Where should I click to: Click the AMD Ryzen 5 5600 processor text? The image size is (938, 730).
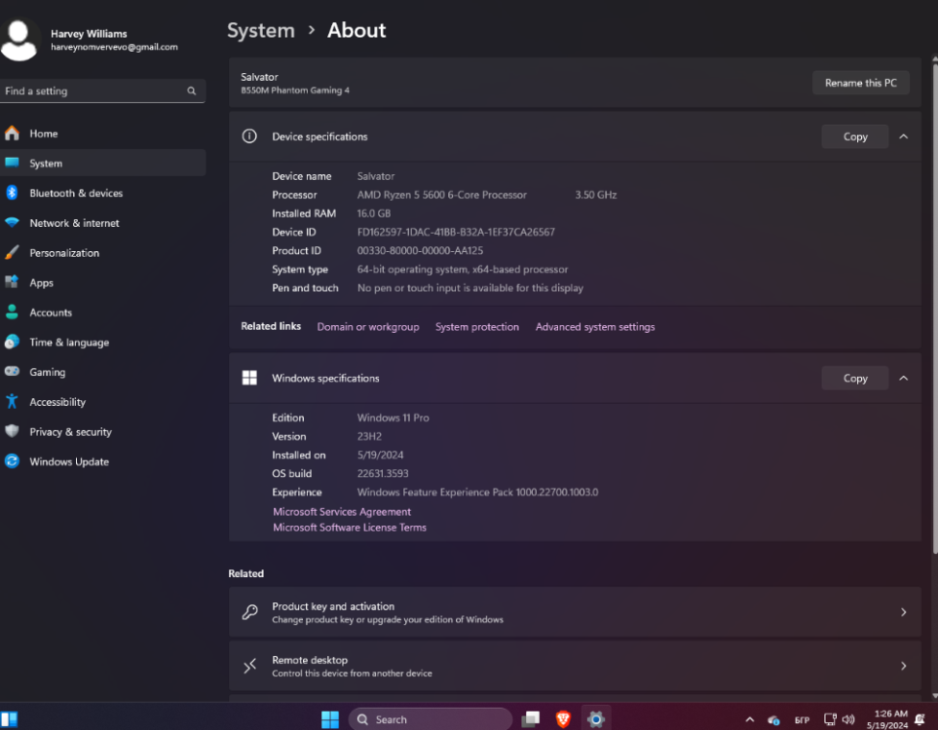(x=442, y=195)
